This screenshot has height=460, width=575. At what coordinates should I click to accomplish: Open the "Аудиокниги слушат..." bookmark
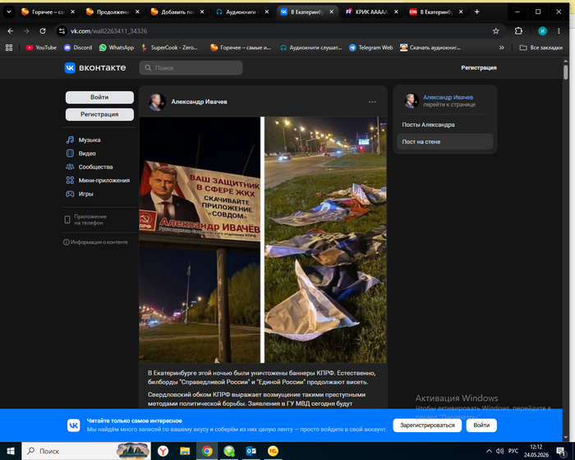click(311, 48)
